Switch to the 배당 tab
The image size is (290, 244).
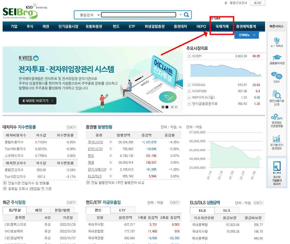(x=39, y=210)
